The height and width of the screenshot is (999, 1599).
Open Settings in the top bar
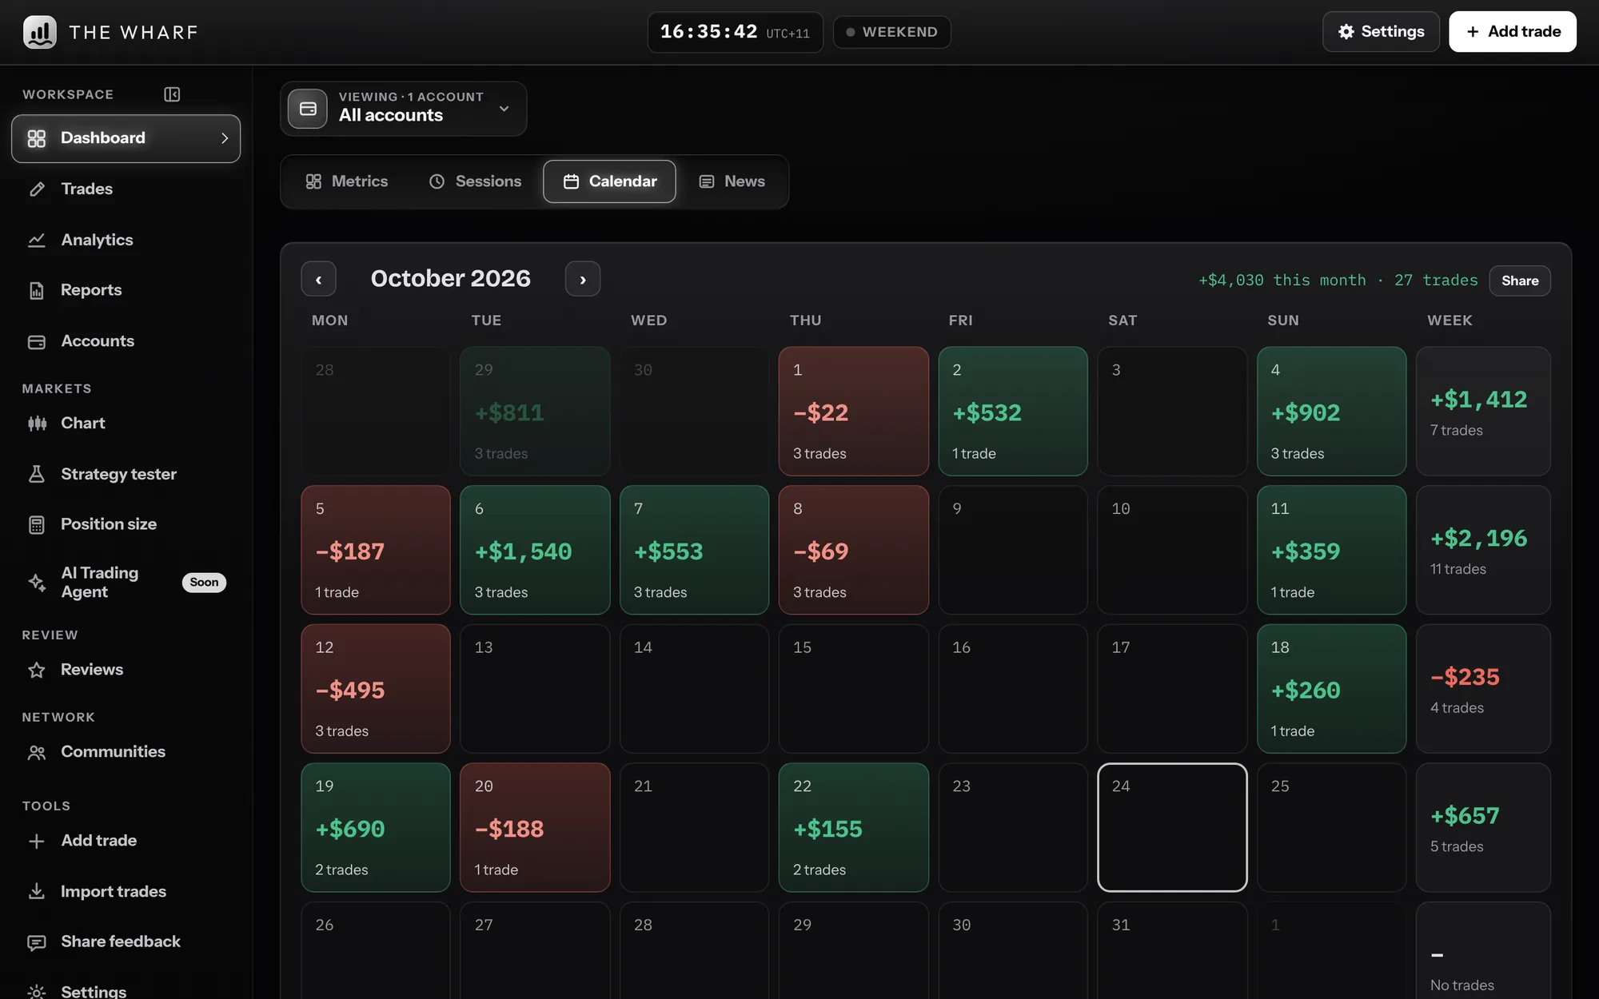click(x=1381, y=32)
